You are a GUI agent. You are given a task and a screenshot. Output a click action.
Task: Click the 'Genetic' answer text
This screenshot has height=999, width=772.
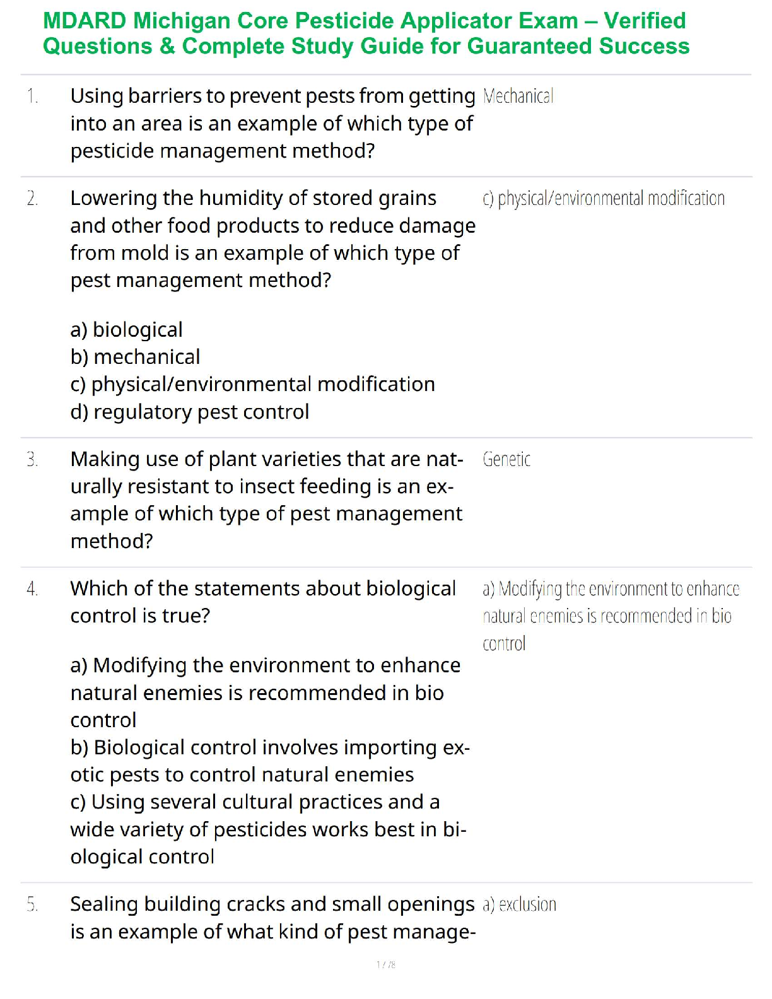click(x=506, y=460)
